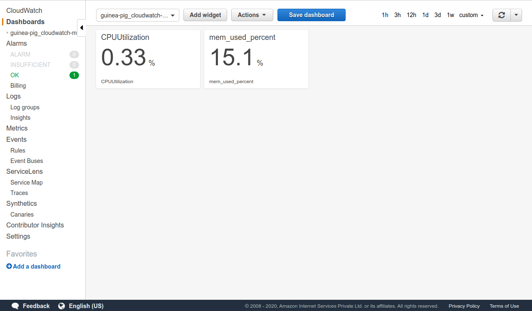Change language via English (US)

tap(86, 306)
